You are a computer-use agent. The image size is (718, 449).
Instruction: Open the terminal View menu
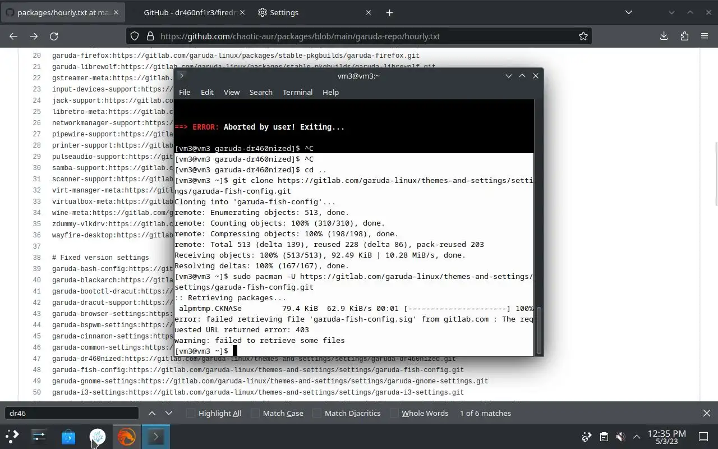pos(232,92)
